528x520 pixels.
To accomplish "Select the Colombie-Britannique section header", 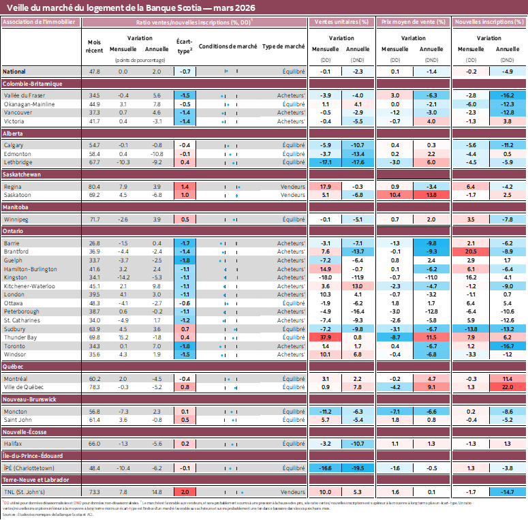I will tap(33, 84).
